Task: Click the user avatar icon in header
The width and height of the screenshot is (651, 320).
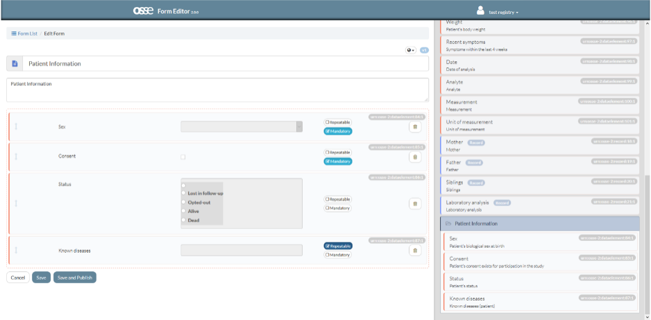Action: 481,11
